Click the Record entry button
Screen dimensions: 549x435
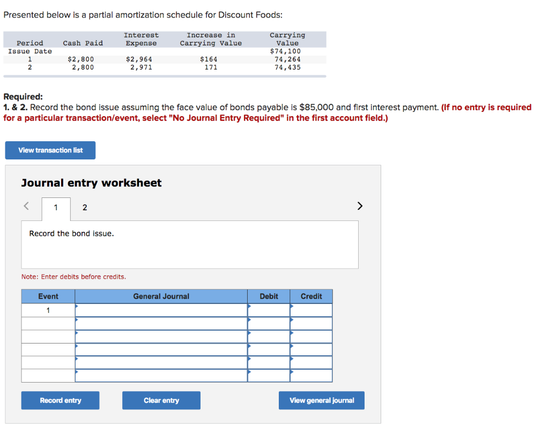click(60, 400)
